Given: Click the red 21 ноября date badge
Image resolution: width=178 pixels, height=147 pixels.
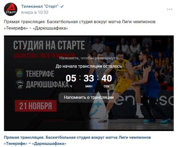Looking at the screenshot, I should [x=36, y=106].
